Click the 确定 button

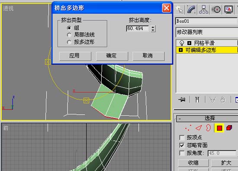112,56
